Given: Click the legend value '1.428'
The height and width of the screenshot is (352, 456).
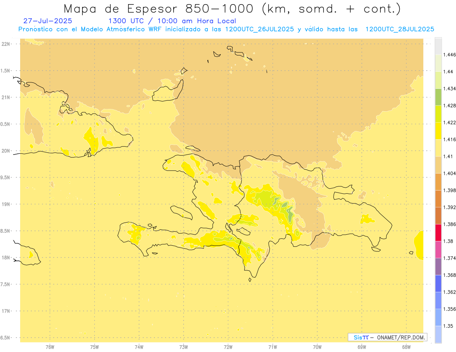Looking at the screenshot, I should pyautogui.click(x=449, y=105).
